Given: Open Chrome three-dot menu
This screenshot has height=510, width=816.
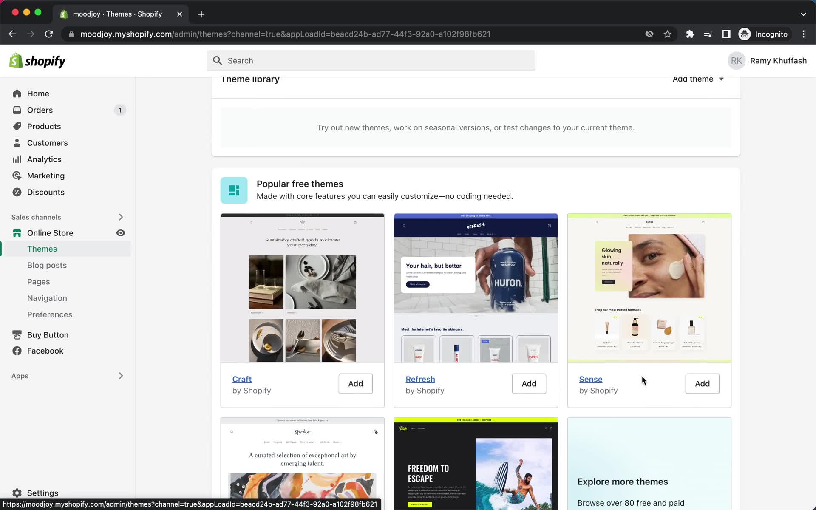Looking at the screenshot, I should coord(803,34).
